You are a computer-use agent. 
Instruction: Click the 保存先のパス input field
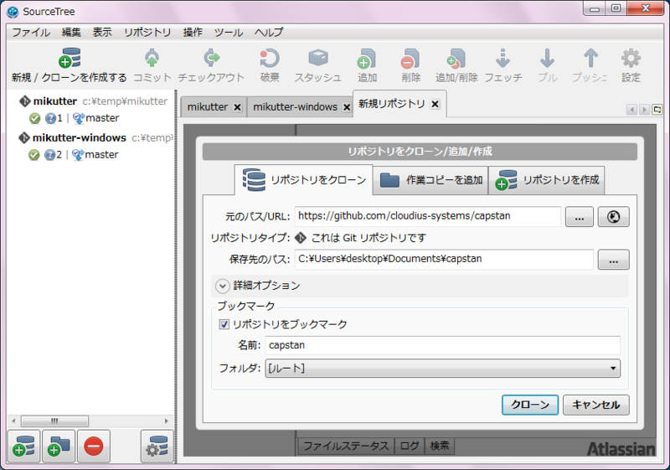point(444,260)
